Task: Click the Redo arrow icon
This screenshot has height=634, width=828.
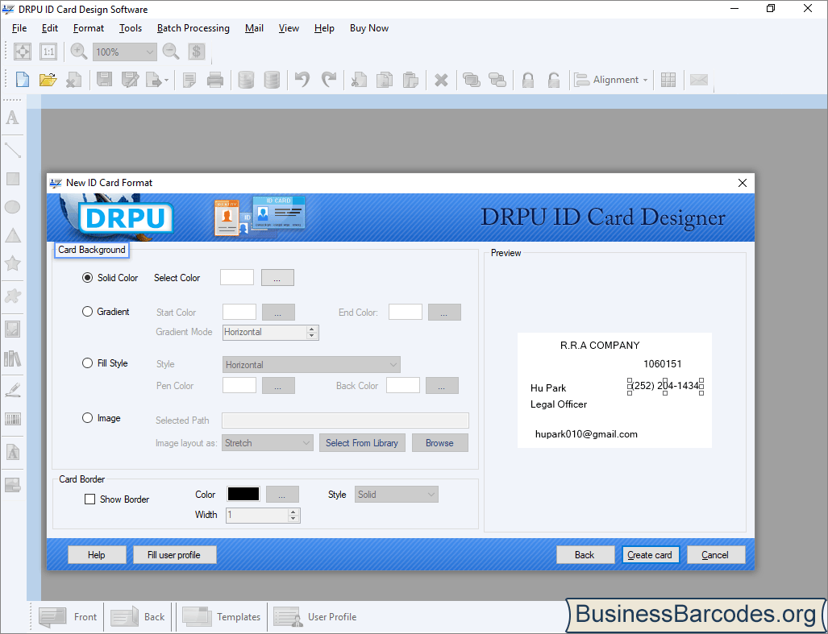Action: [x=328, y=80]
